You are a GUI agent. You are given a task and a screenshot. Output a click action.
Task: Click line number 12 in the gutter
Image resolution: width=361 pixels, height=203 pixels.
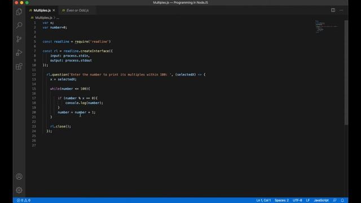pyautogui.click(x=34, y=74)
